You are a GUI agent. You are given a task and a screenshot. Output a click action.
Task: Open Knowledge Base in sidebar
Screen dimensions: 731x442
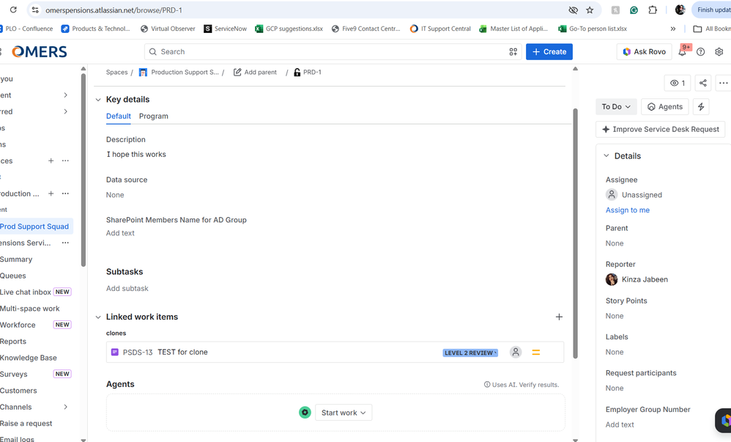(29, 358)
